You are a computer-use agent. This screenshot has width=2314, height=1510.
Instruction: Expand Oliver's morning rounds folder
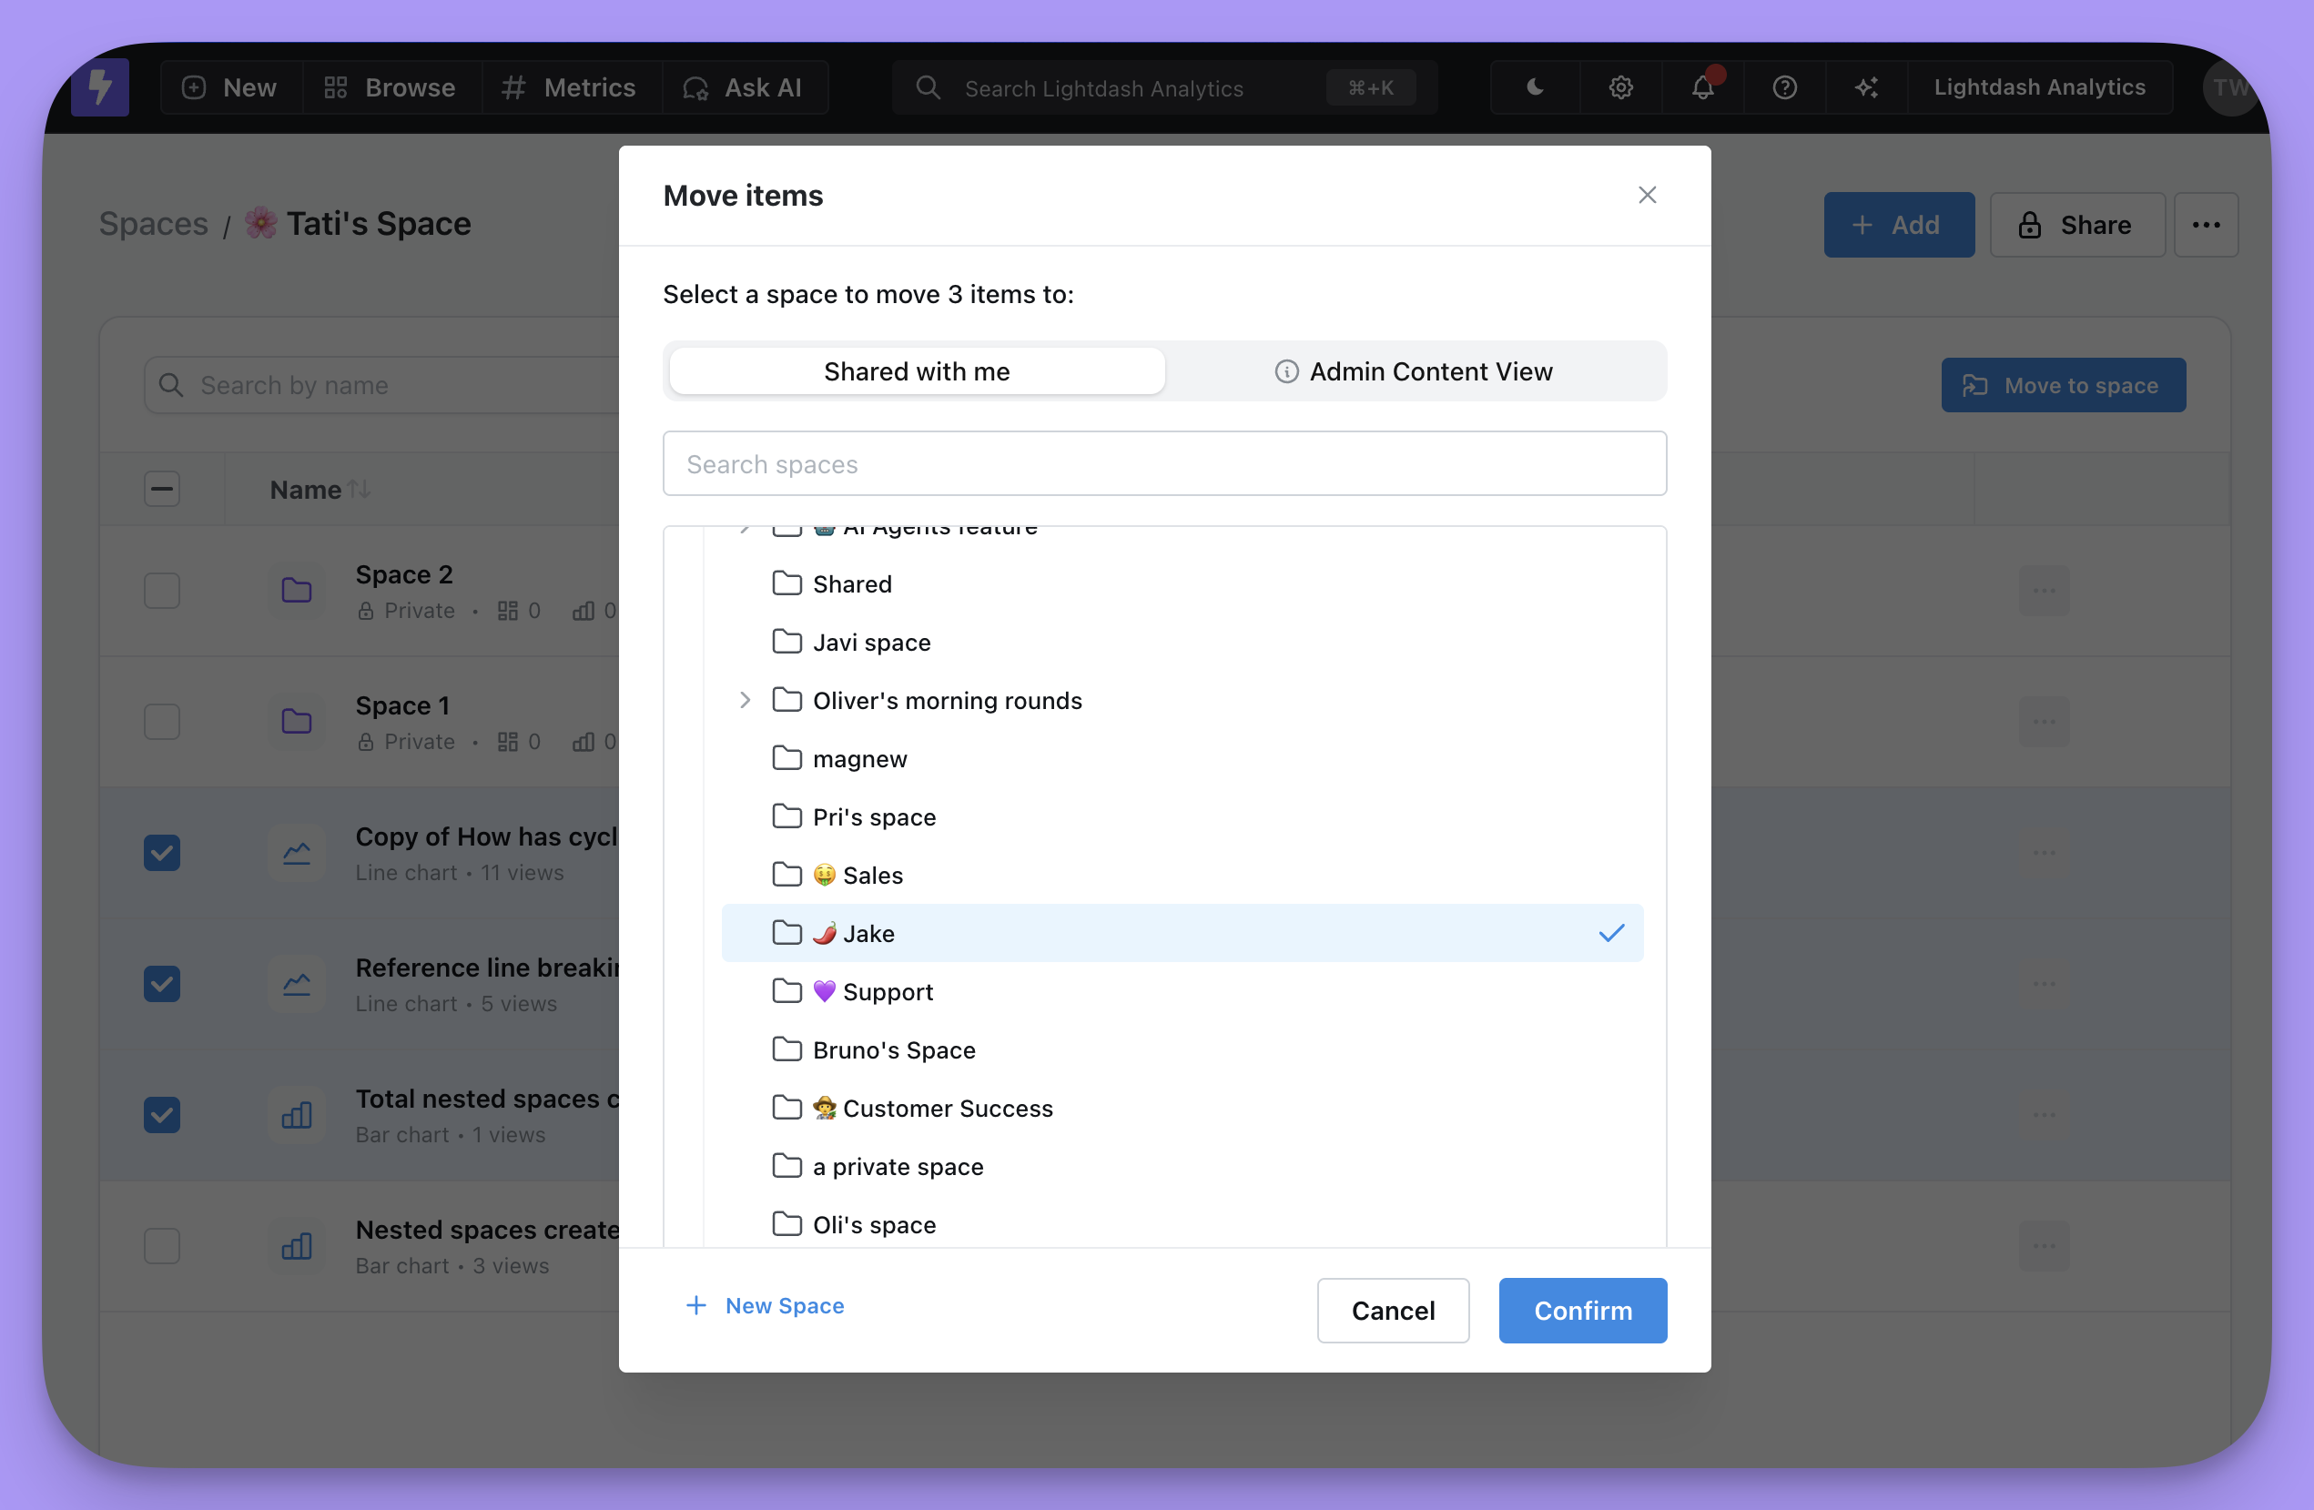tap(745, 700)
